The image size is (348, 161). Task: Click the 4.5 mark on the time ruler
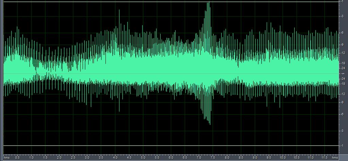129,158
